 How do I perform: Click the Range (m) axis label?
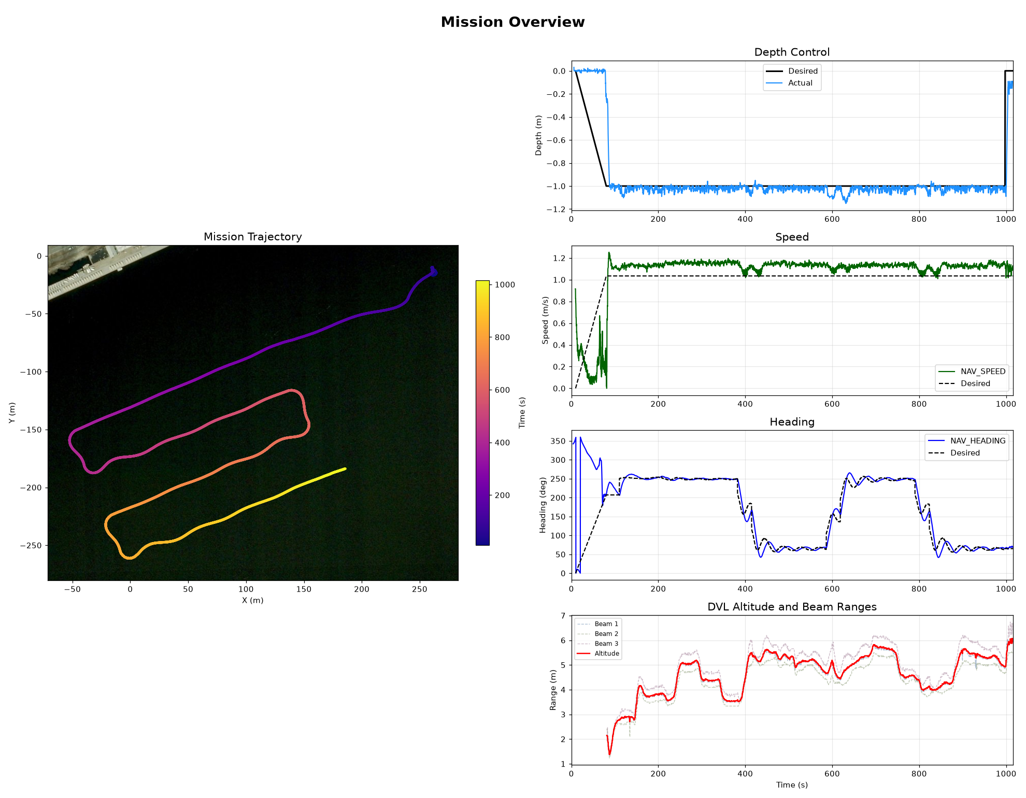tap(553, 690)
